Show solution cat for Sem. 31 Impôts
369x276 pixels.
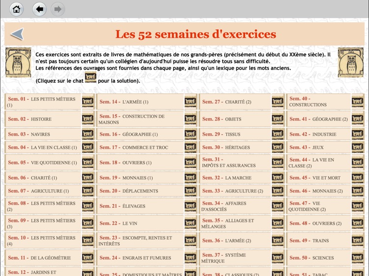coord(277,163)
